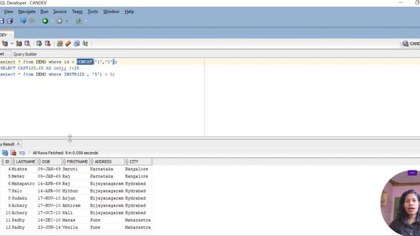Screen dimensions: 420x236
Task: Click the purple more-options button on webcam overlay
Action: click(x=412, y=173)
